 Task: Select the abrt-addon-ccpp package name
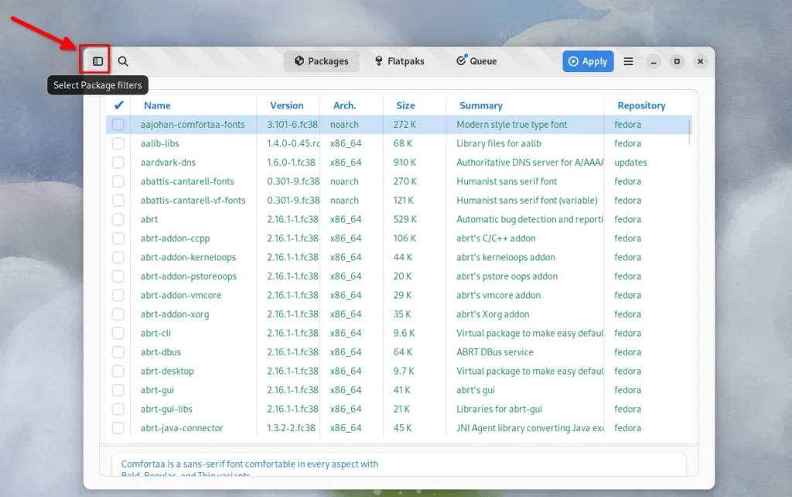[x=175, y=238]
